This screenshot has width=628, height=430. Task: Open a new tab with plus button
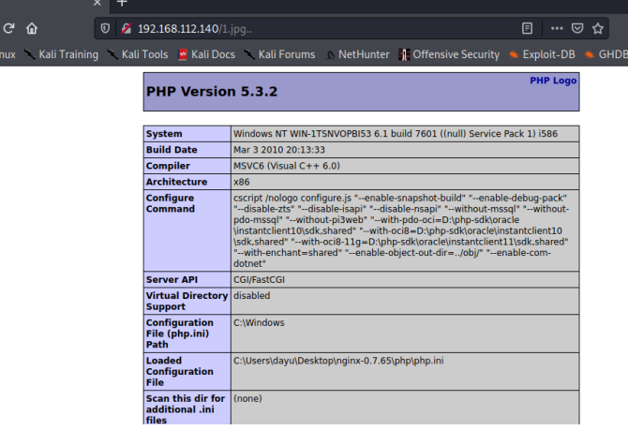122,3
